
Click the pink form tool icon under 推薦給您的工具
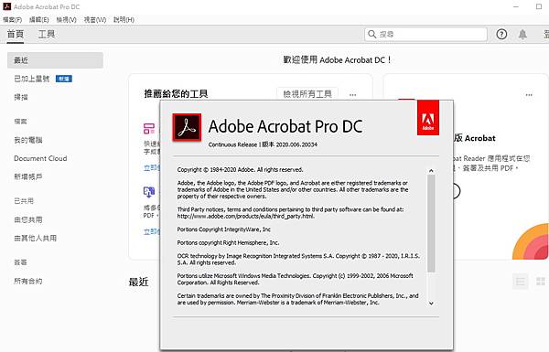(x=149, y=128)
